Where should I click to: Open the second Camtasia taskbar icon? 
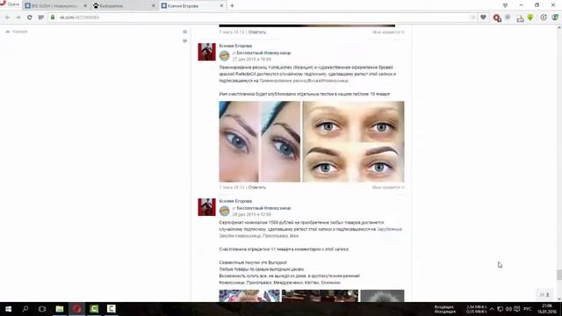click(x=112, y=309)
